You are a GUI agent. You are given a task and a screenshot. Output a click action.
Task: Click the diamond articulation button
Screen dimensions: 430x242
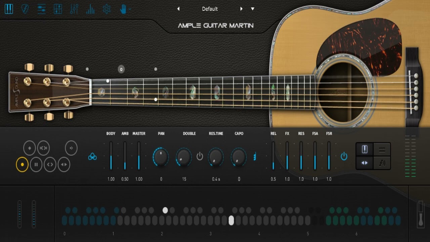(30, 148)
